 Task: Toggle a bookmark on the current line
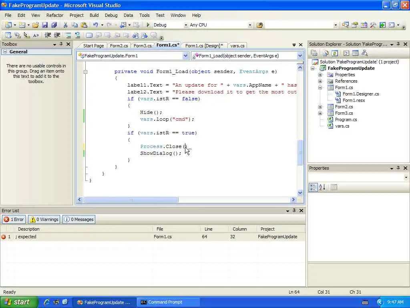(x=89, y=35)
